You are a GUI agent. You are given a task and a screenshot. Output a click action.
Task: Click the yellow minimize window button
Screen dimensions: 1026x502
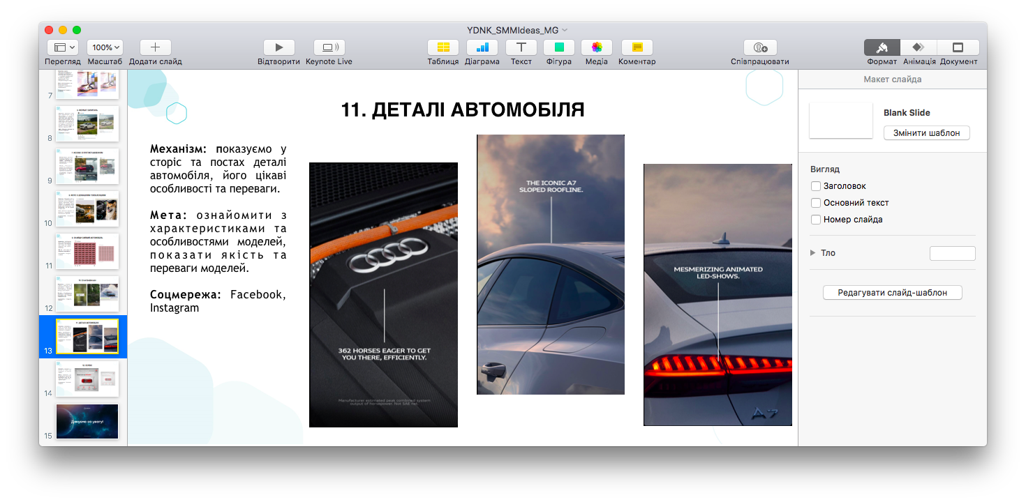click(63, 30)
